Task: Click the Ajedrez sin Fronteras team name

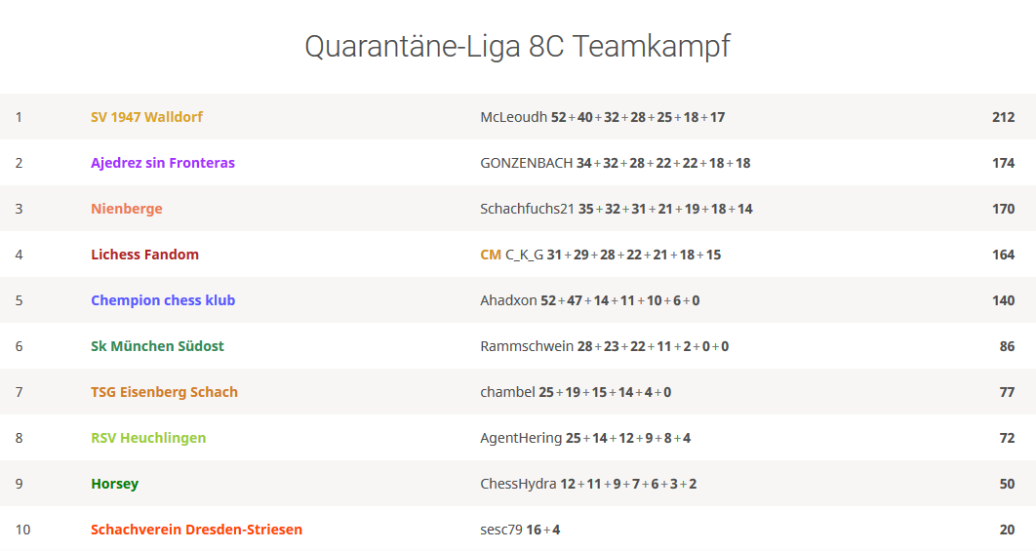Action: click(163, 163)
